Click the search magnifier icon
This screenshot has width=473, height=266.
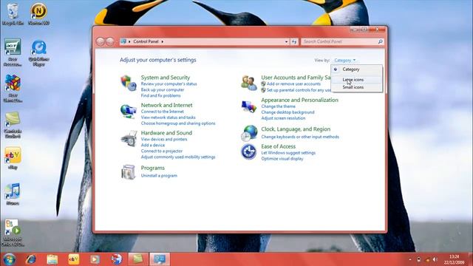coord(381,41)
